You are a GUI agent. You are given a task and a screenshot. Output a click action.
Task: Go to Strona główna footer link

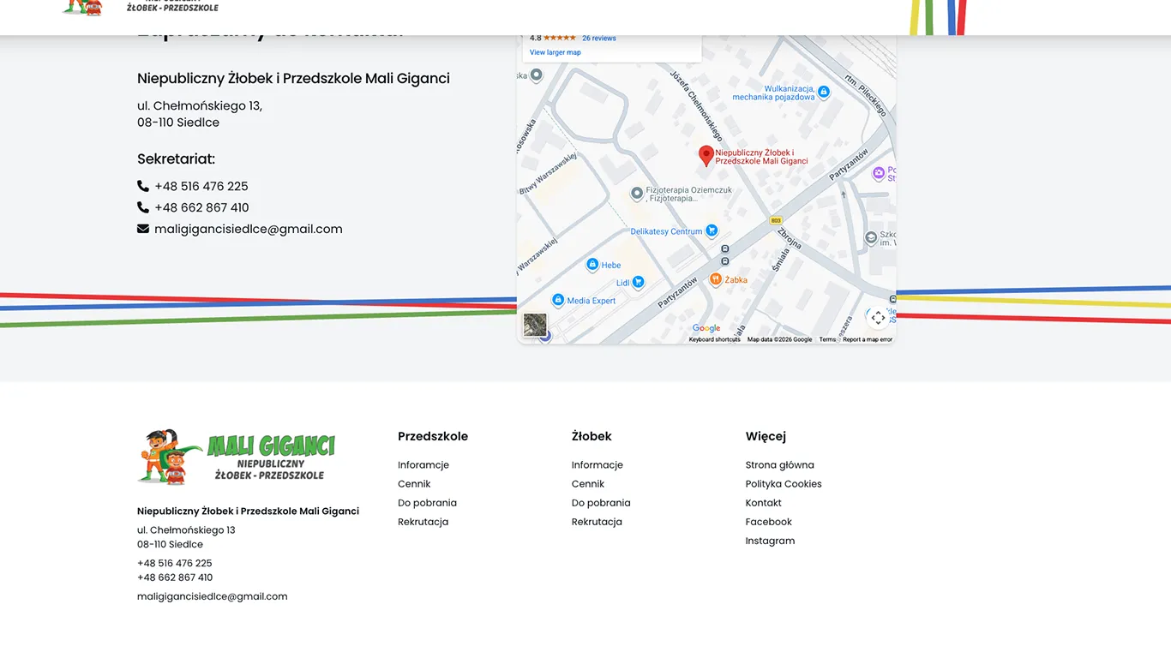[x=779, y=465]
